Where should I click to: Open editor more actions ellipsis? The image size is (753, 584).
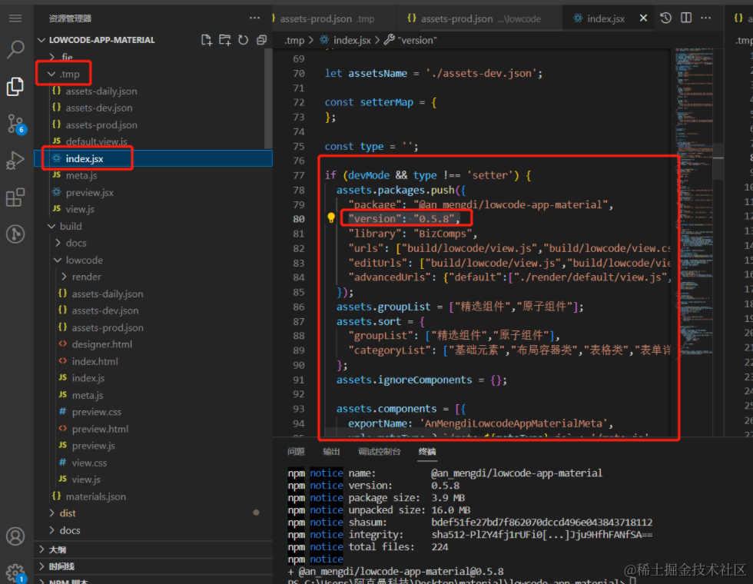(706, 18)
